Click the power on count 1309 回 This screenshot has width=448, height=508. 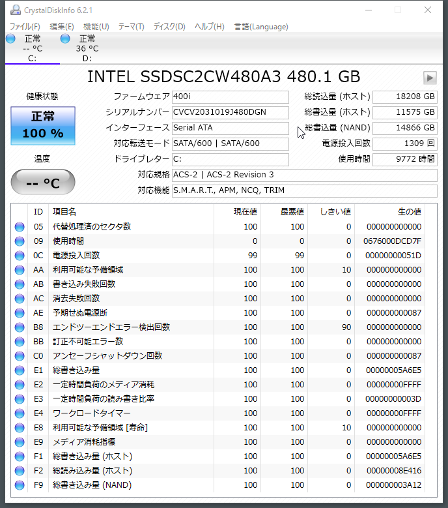404,143
